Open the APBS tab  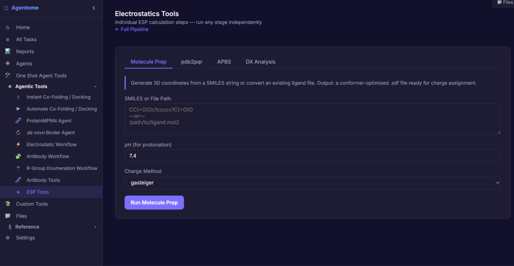(x=224, y=62)
